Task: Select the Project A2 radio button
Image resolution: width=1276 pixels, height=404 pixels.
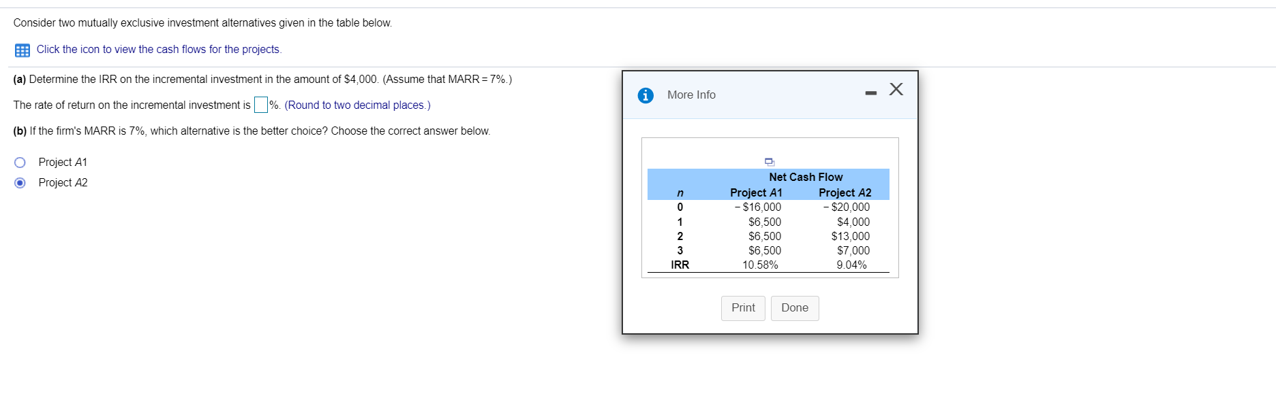Action: [x=20, y=183]
